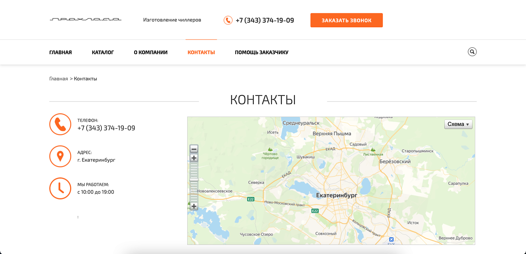526x254 pixels.
Task: Click the plus button at zoom slider bottom
Action: pyautogui.click(x=194, y=206)
